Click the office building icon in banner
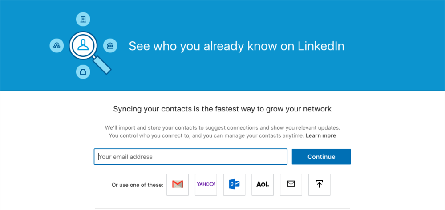Screen dimensions: 445x210 (x=83, y=20)
